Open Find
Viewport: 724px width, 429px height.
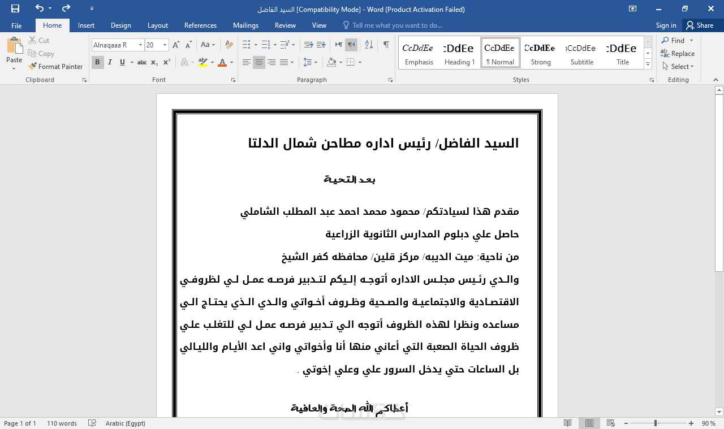674,41
